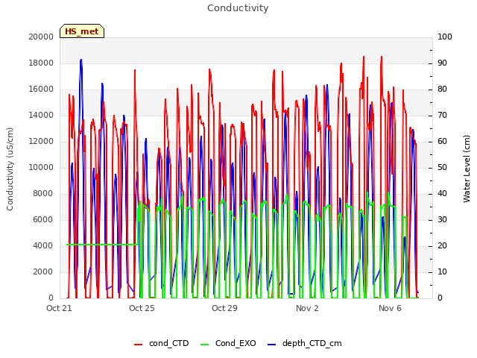
Task: Click the 10 water level axis label
Action: (442, 271)
